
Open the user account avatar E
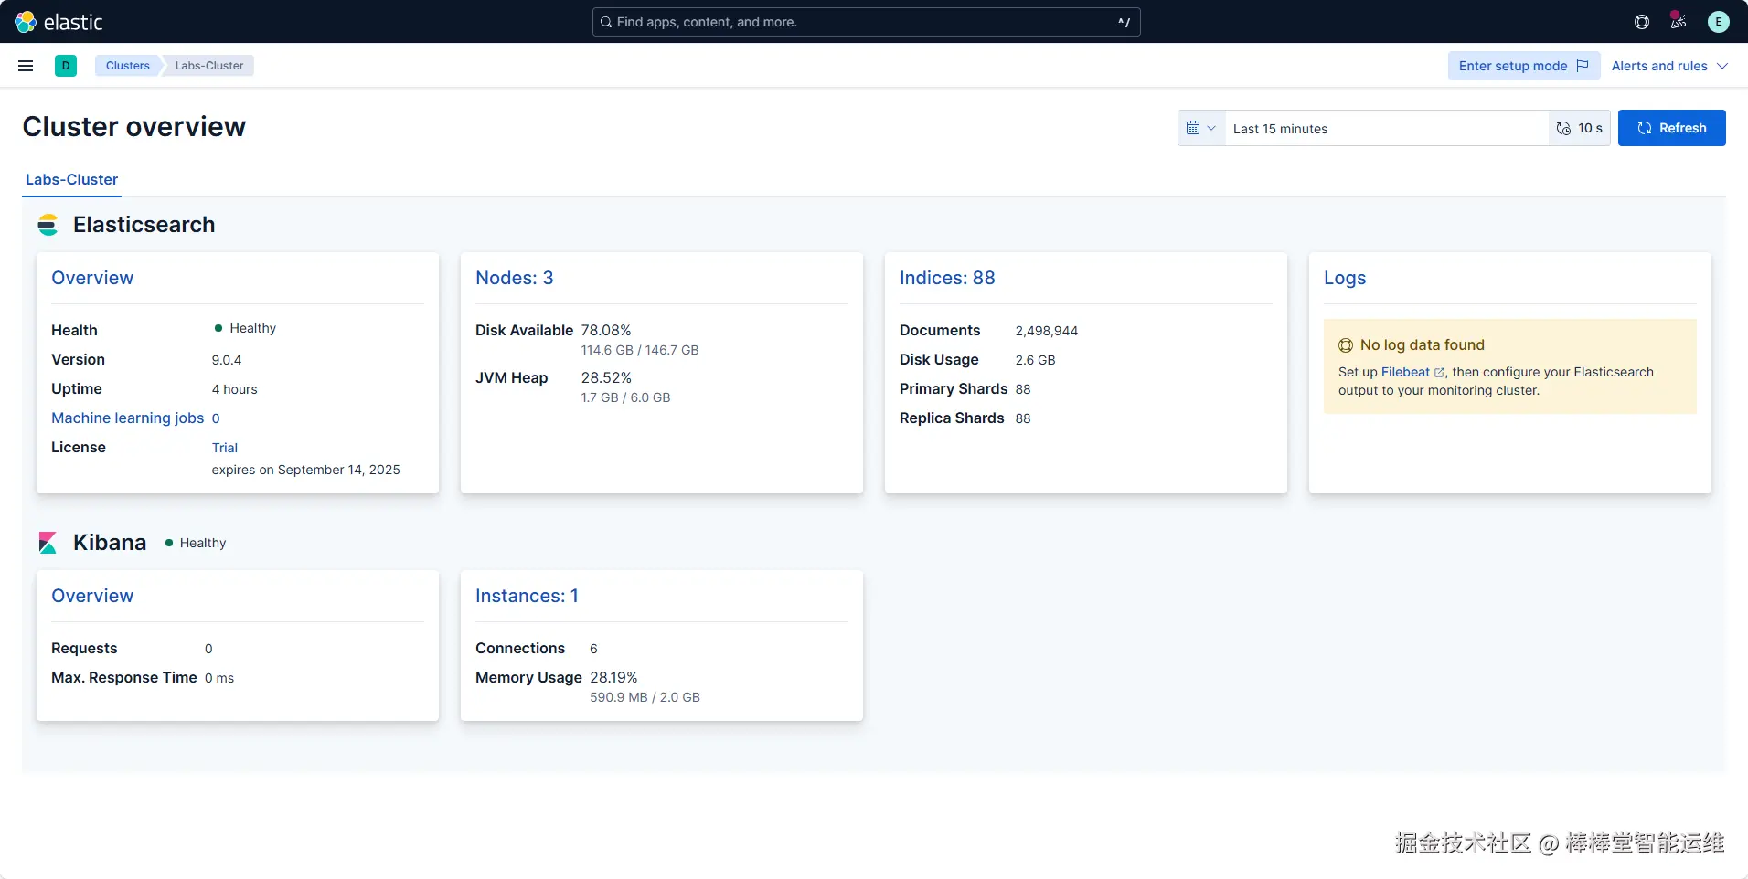click(x=1719, y=22)
